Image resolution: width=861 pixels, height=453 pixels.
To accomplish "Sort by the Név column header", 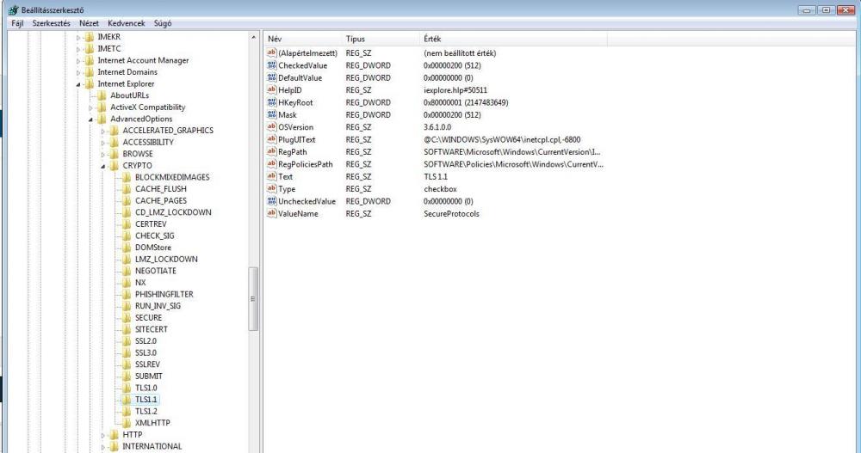I will 276,40.
